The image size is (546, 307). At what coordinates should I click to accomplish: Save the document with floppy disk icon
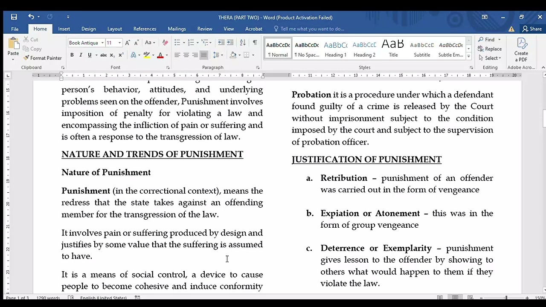[14, 17]
